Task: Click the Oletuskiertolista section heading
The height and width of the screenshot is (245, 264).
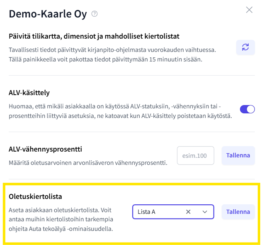Action: pyautogui.click(x=36, y=196)
